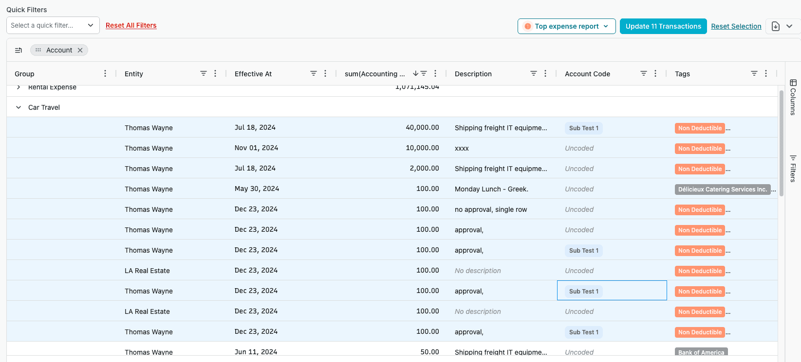The image size is (801, 362).
Task: Open the Effective At column three-dot menu
Action: coord(325,73)
